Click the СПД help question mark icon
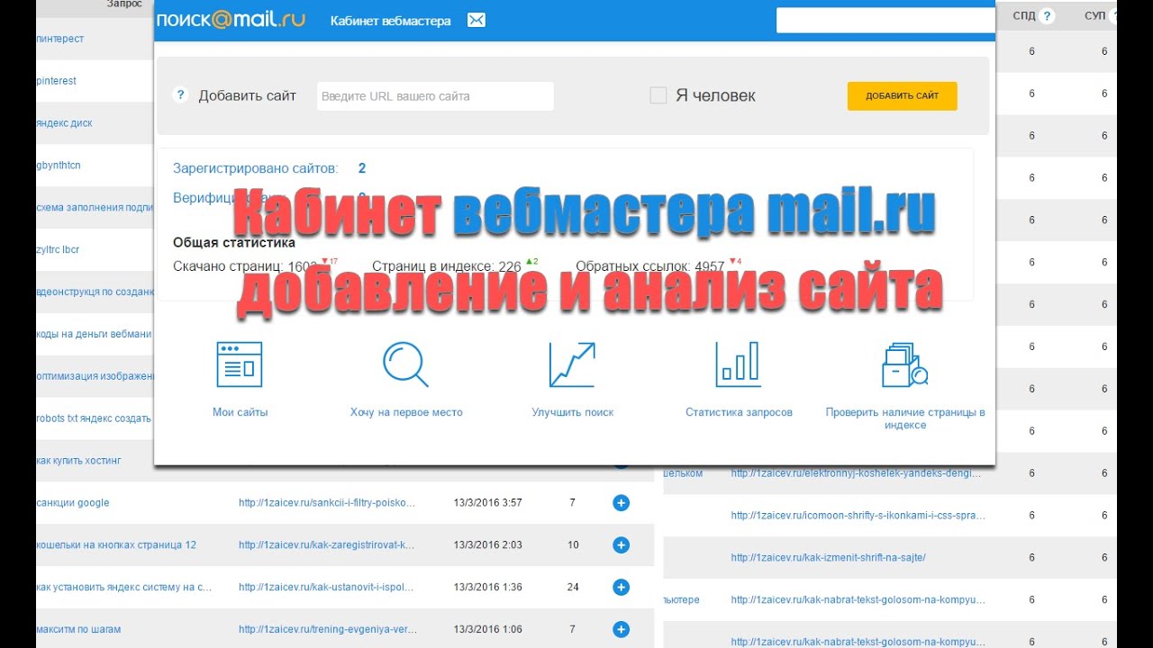1153x648 pixels. click(x=1047, y=15)
